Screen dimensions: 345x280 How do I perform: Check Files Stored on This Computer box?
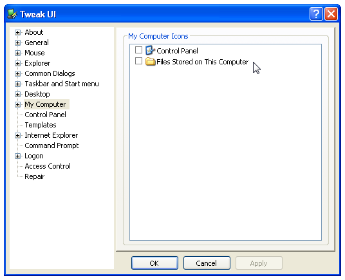(138, 61)
